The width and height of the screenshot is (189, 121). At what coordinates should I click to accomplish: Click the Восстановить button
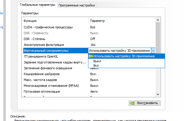145,103
